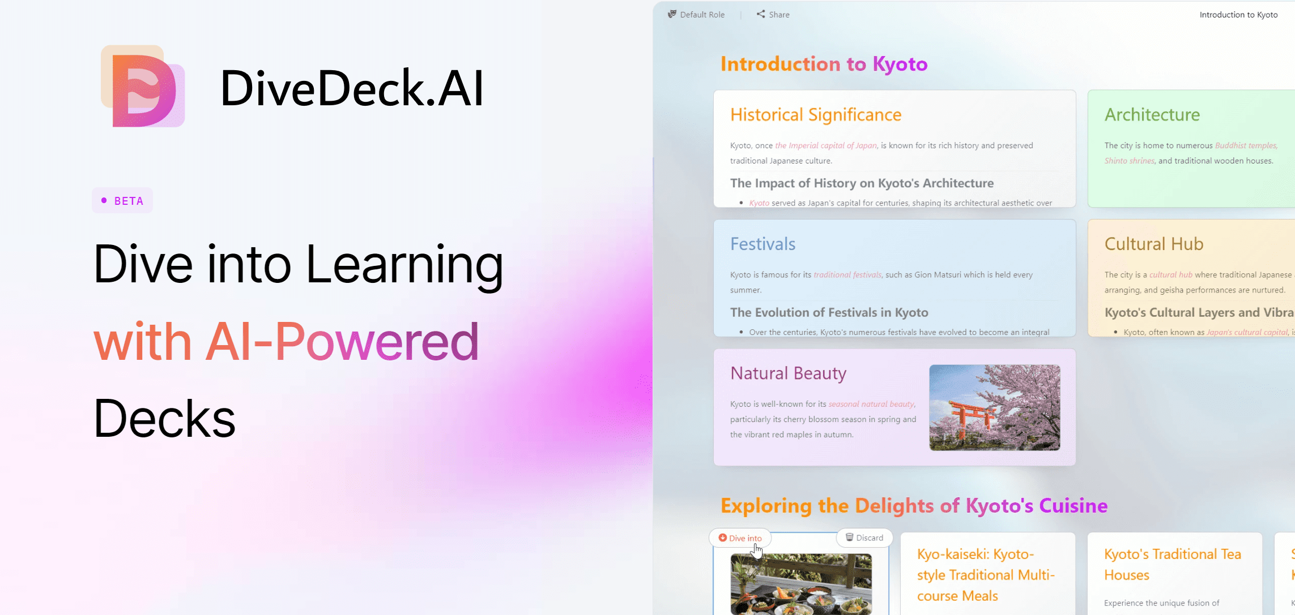Open the link 'the Imperial capital of Japan'
1295x615 pixels.
(x=825, y=145)
